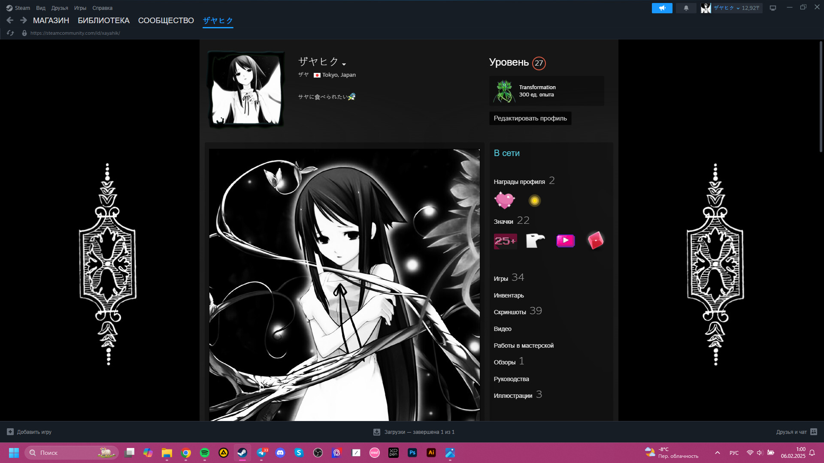Open the ザヤヒク profile tab
This screenshot has width=824, height=463.
[x=218, y=21]
